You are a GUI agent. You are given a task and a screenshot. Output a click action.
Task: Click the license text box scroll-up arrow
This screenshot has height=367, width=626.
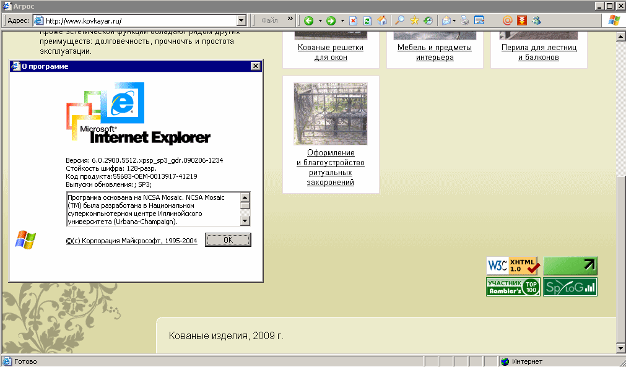[x=246, y=197]
